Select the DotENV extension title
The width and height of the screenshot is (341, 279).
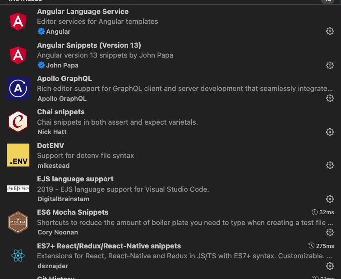51,145
